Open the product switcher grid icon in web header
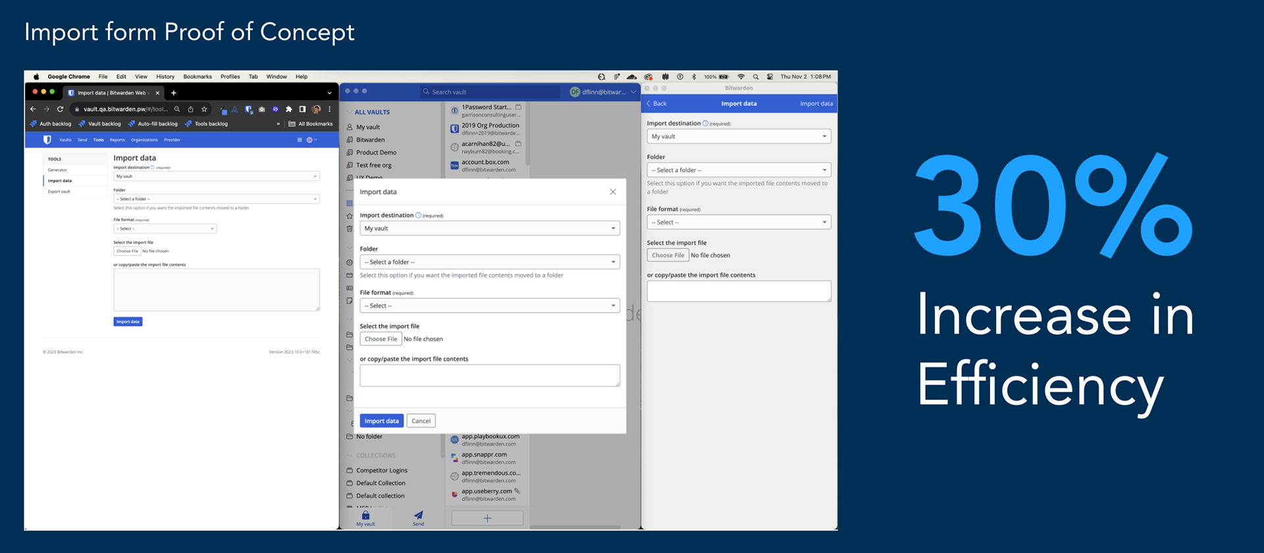 click(300, 140)
